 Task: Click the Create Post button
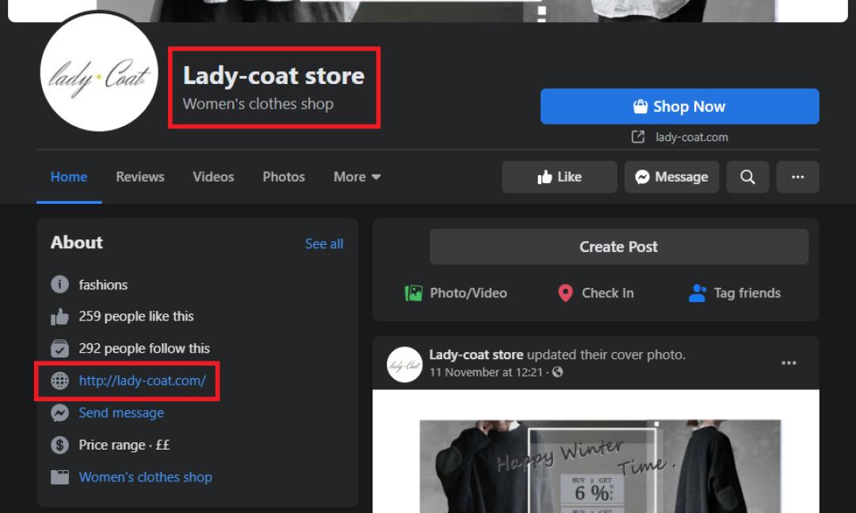(618, 247)
